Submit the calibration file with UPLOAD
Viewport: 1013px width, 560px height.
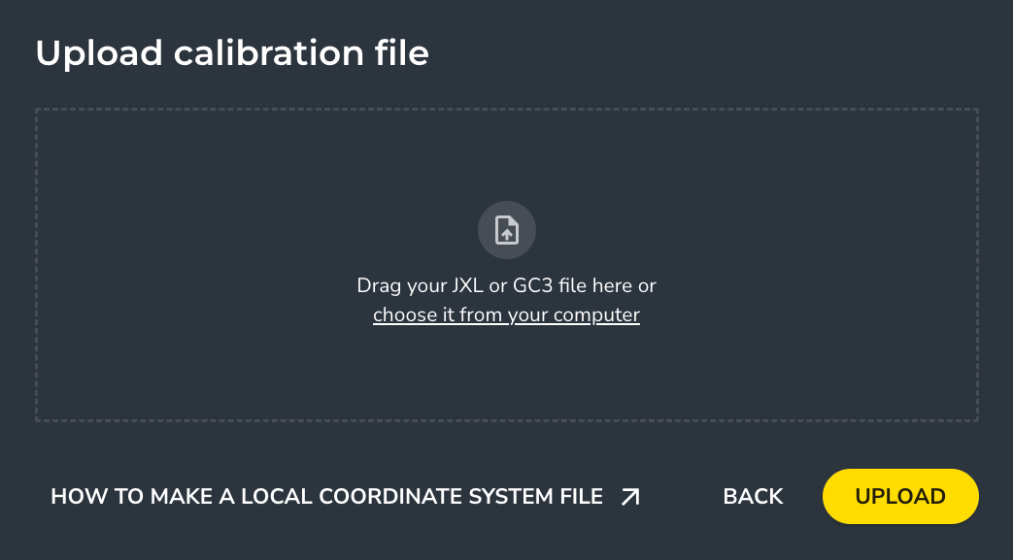click(x=899, y=497)
